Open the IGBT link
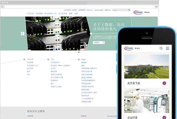This screenshot has height=119, width=177. click(83, 66)
